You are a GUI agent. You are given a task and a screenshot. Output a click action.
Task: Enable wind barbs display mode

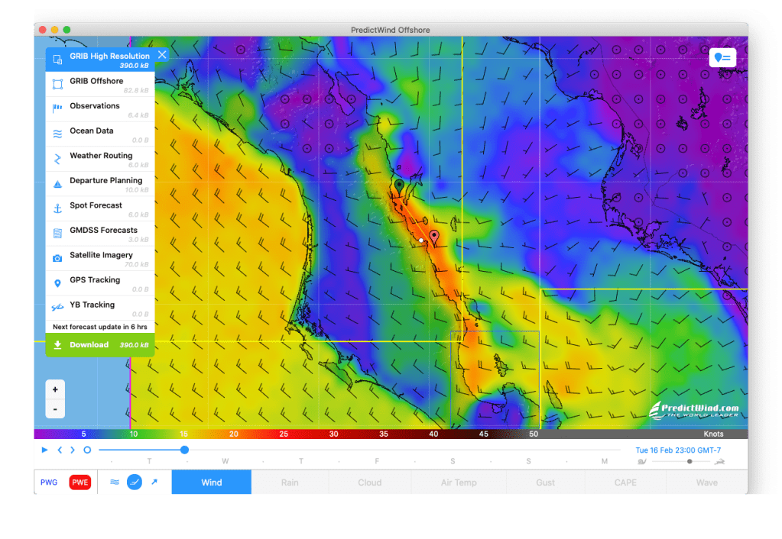[x=134, y=483]
